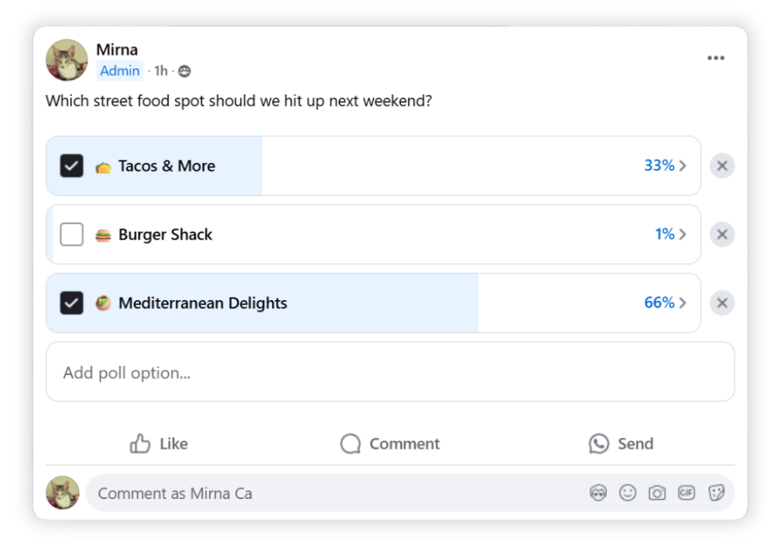
Task: Open the sticker icon in the comment bar
Action: tap(715, 493)
